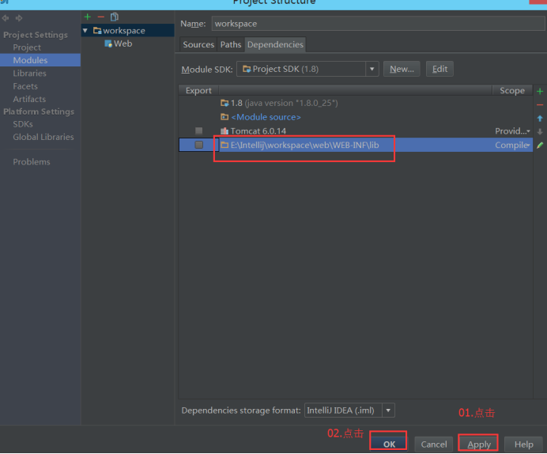The height and width of the screenshot is (454, 547).
Task: Click the Help button
Action: tap(523, 444)
